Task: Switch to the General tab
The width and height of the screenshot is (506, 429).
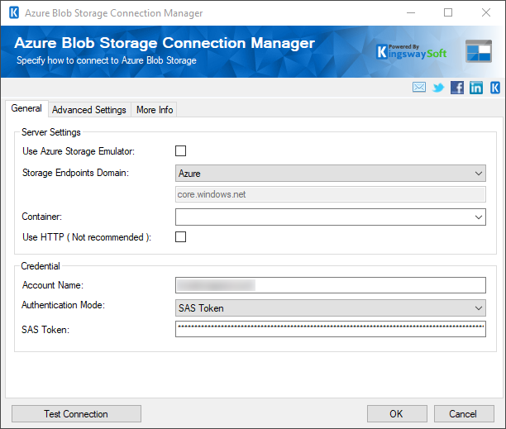Action: [26, 108]
